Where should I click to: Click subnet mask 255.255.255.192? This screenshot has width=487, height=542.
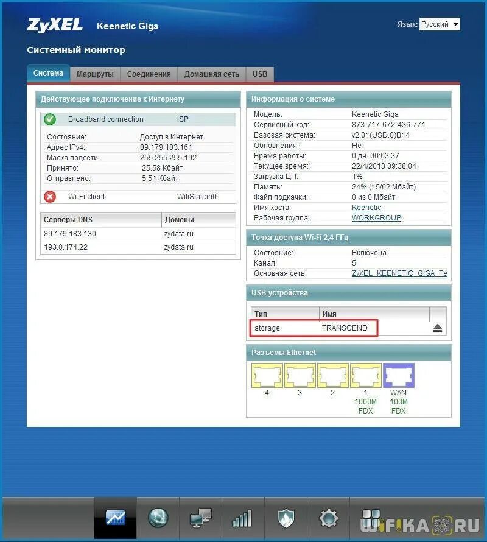[x=168, y=158]
